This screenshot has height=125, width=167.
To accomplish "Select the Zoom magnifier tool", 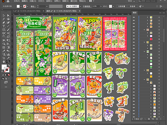I will [x=8, y=62].
